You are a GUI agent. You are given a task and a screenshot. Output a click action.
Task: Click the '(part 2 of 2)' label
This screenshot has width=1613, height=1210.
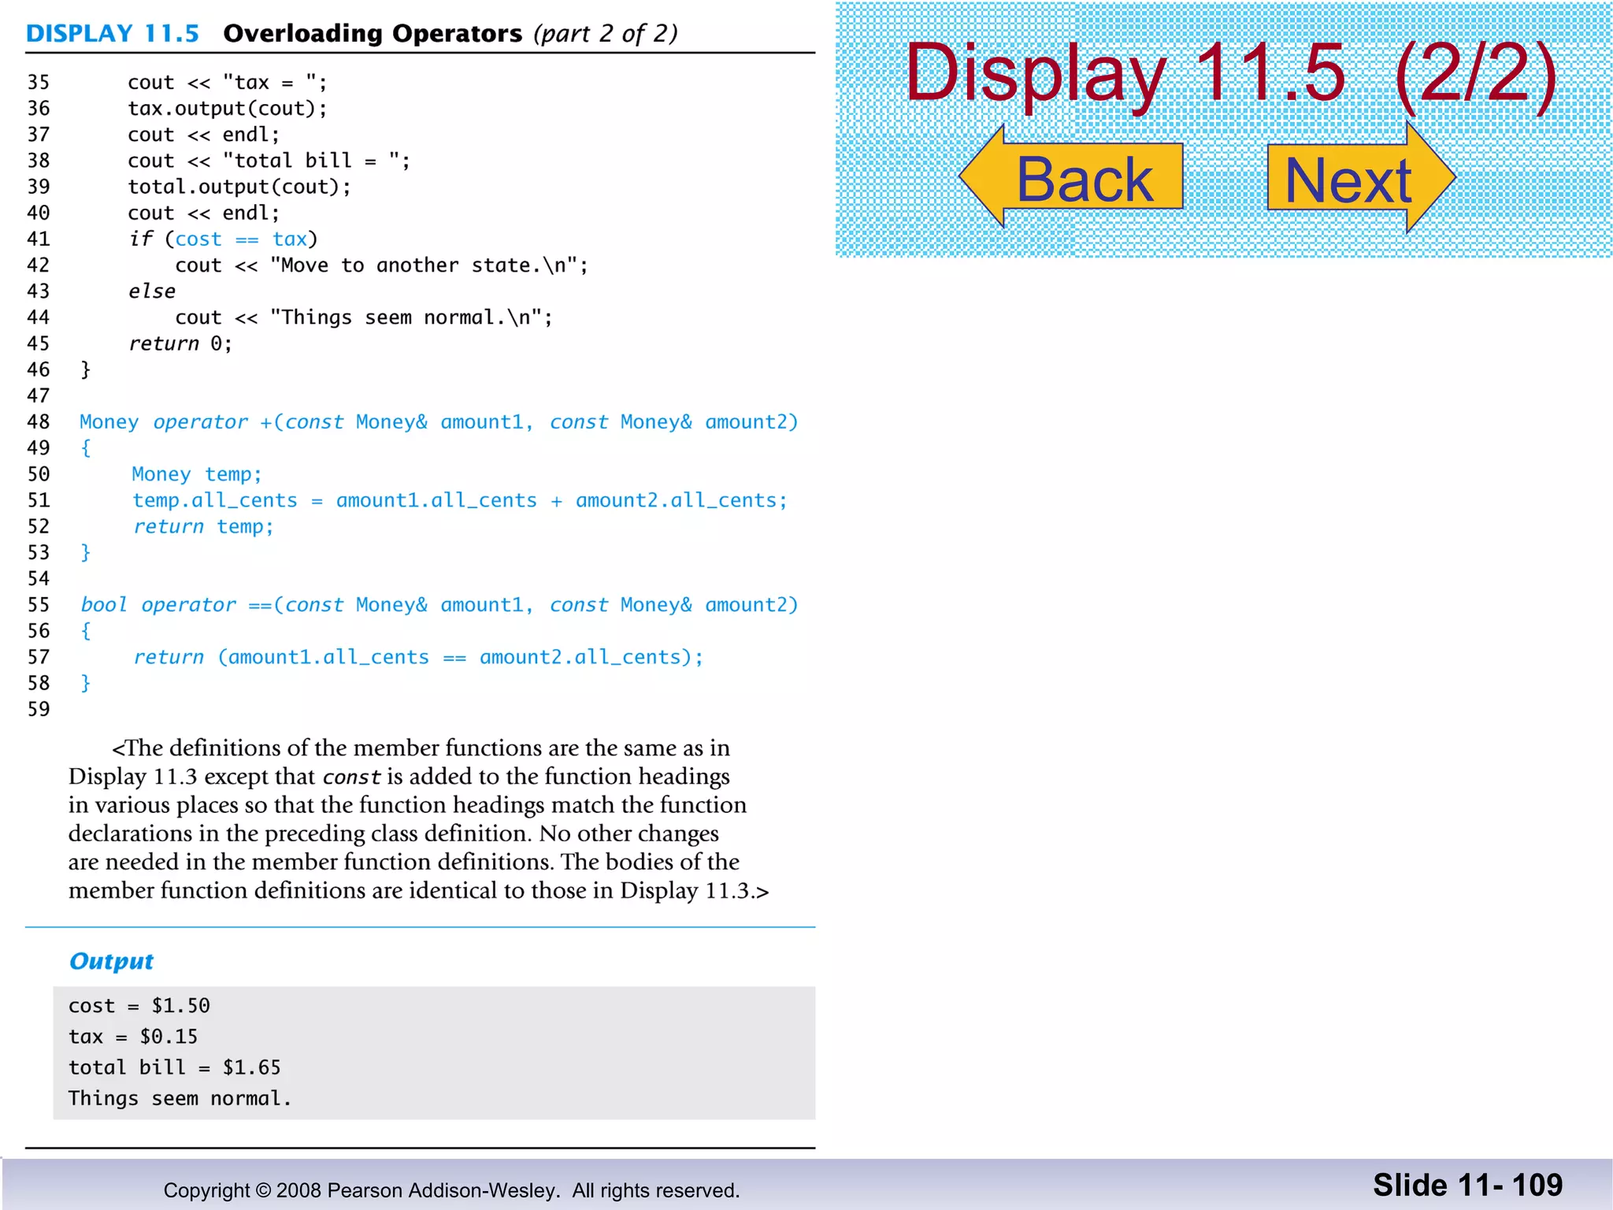point(605,34)
